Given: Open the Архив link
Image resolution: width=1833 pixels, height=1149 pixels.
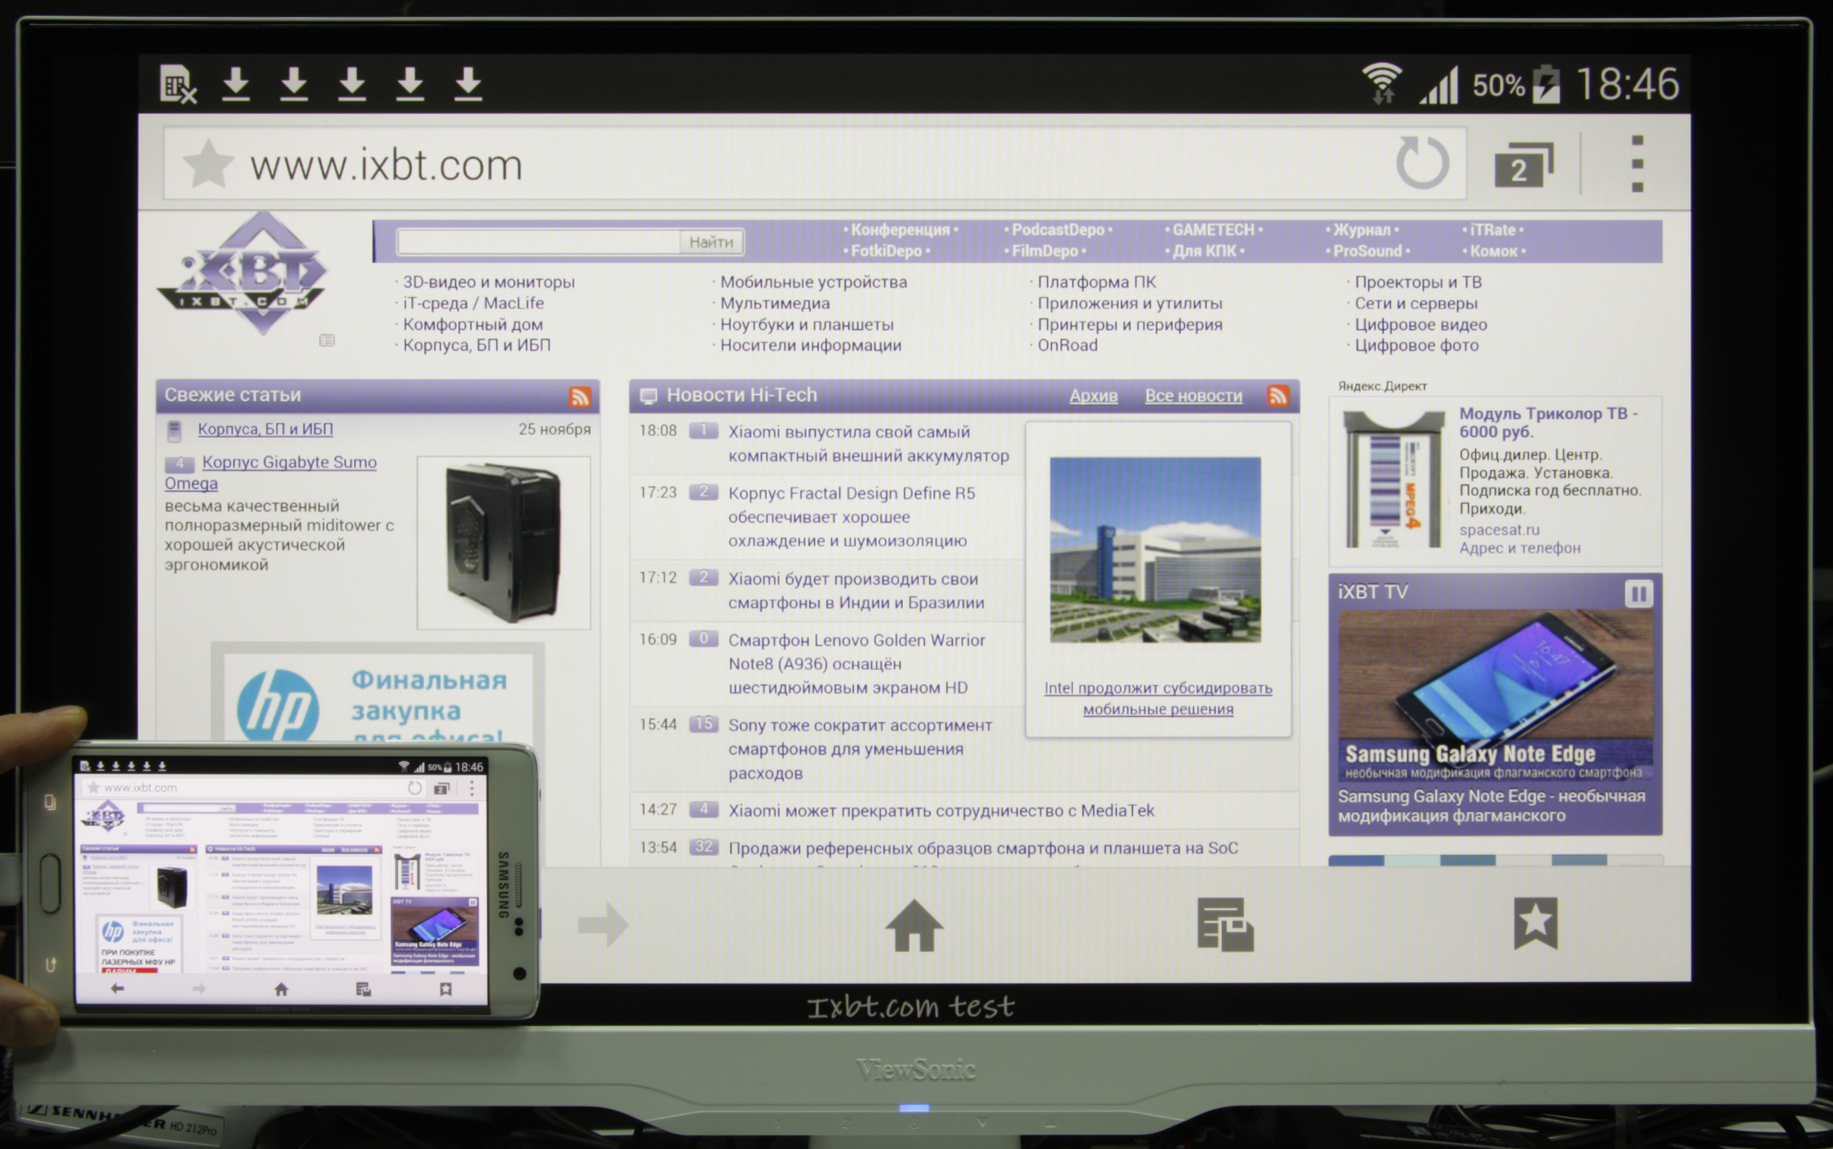Looking at the screenshot, I should [1093, 395].
